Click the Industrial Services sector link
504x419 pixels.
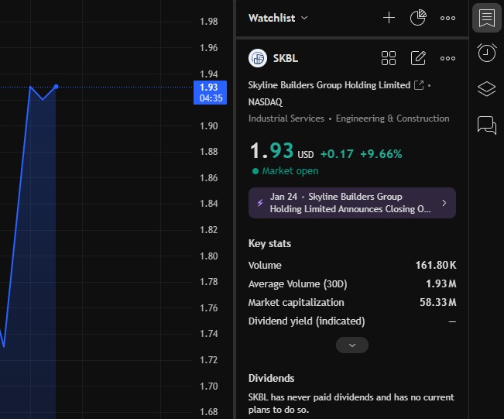tap(286, 118)
